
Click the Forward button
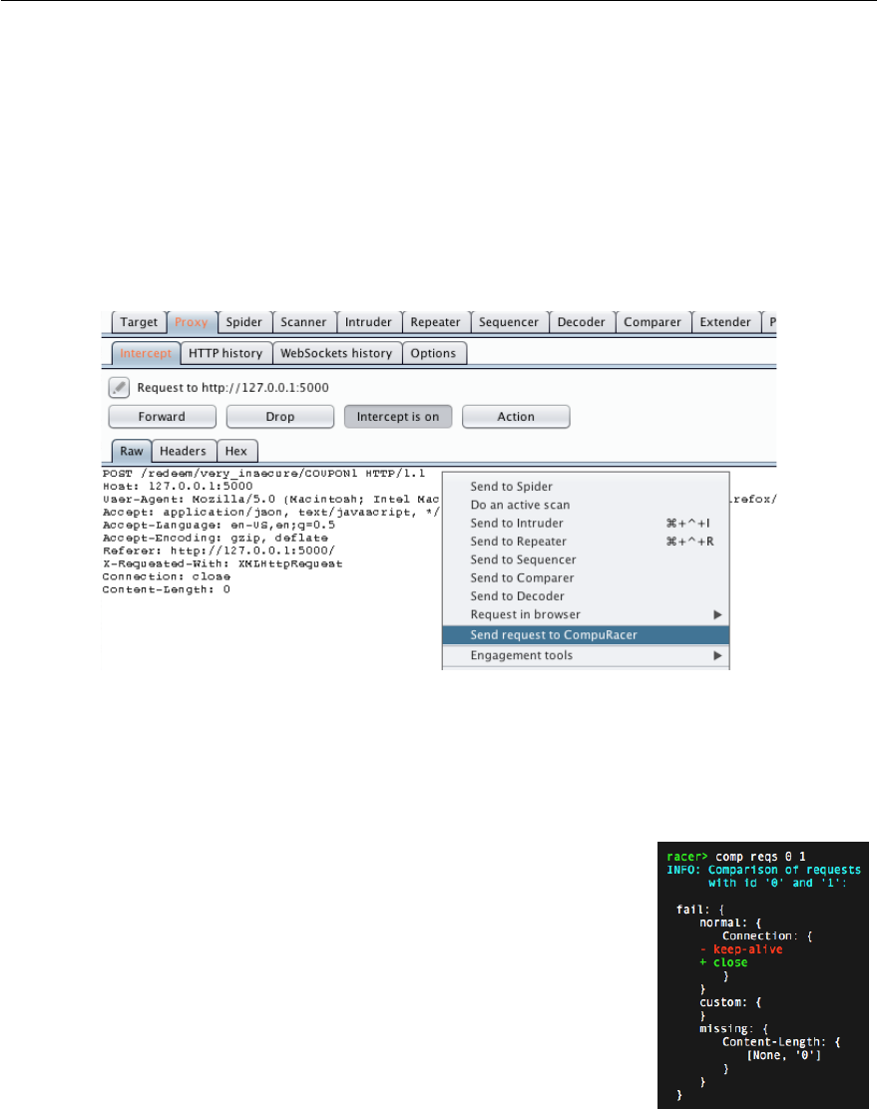[x=162, y=417]
